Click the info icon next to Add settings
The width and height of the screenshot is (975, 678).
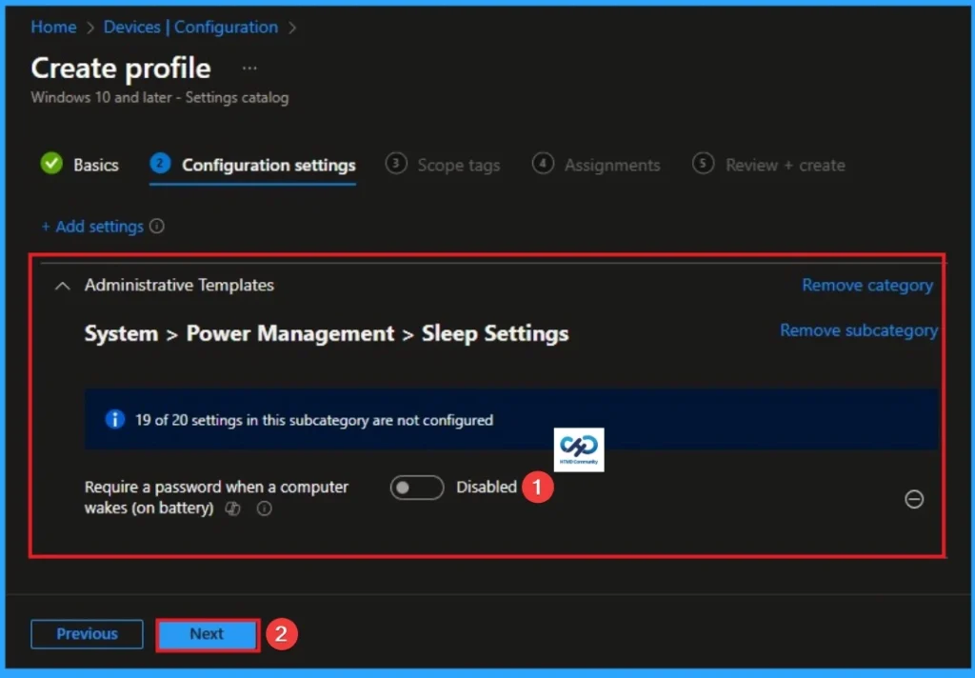156,227
